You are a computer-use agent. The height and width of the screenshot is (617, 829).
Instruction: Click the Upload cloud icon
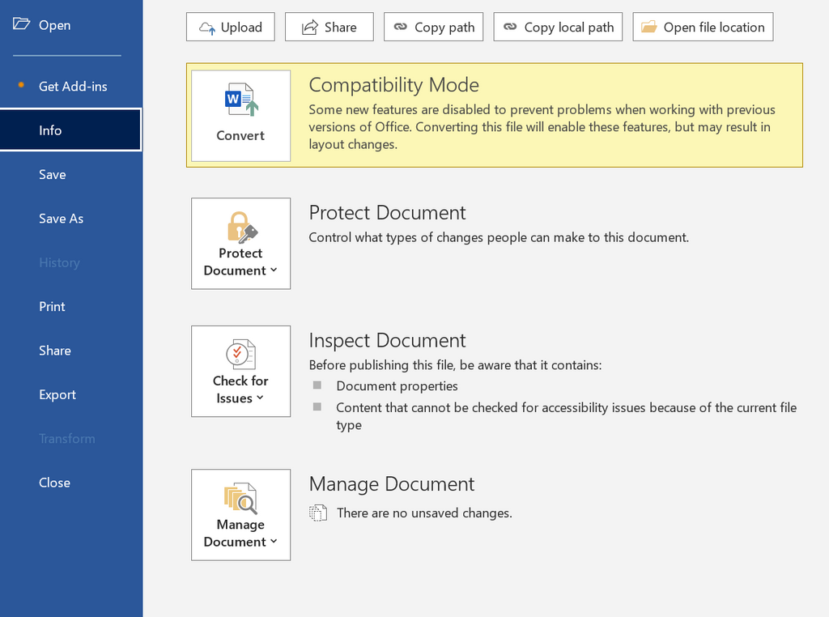pos(207,28)
